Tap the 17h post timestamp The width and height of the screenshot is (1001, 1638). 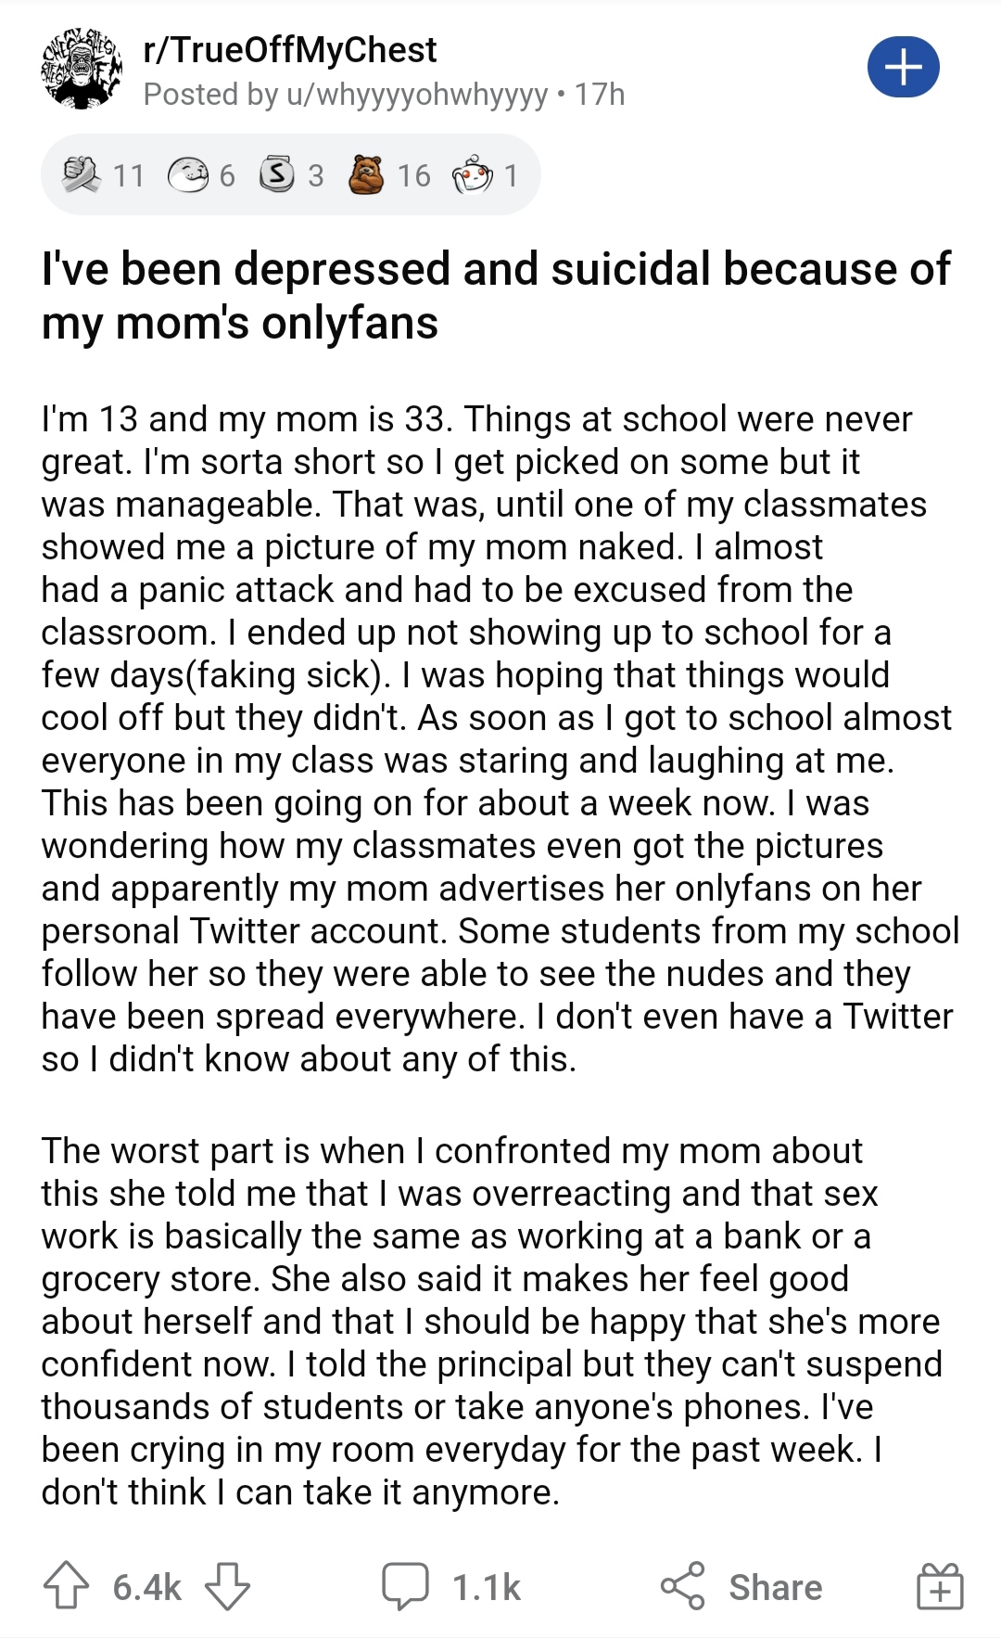[x=600, y=95]
